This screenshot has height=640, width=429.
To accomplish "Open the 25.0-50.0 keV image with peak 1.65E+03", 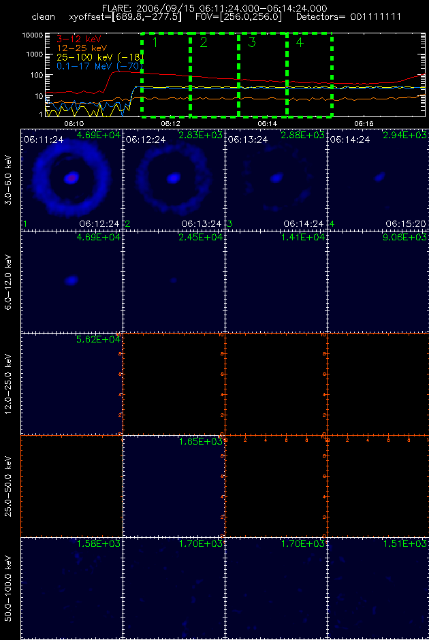I will click(174, 485).
